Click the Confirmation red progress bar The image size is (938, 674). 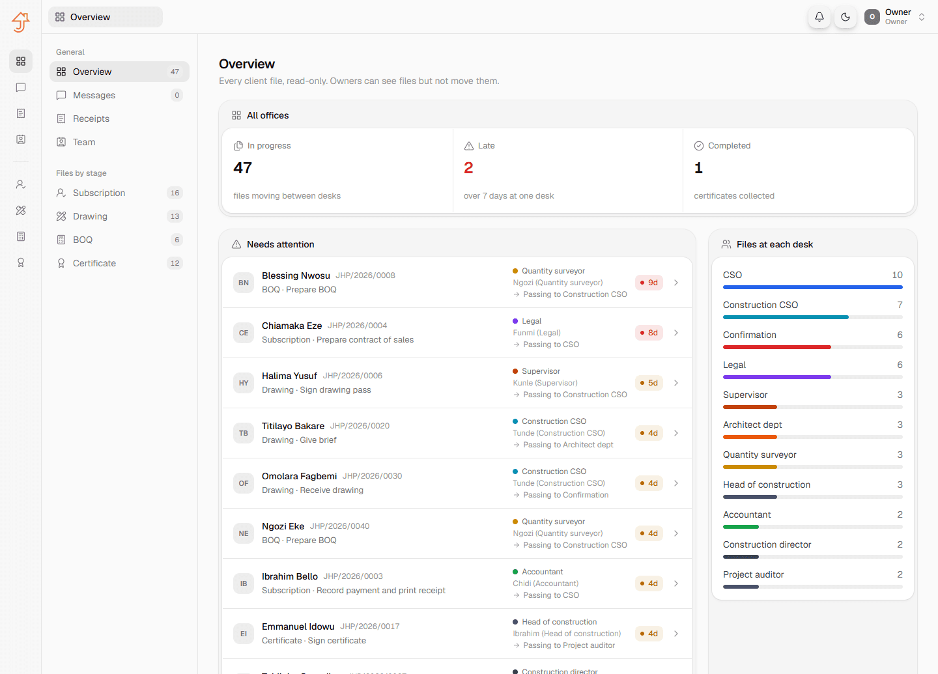(x=777, y=347)
